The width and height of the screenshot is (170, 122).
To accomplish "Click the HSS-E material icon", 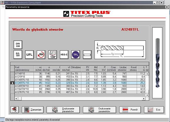I will click(x=64, y=55).
